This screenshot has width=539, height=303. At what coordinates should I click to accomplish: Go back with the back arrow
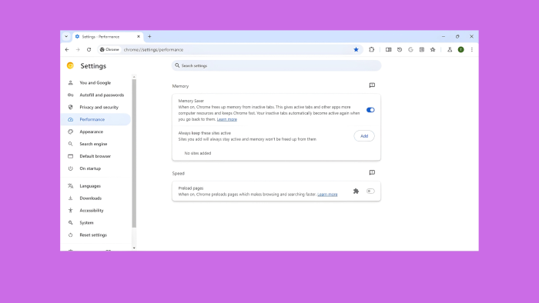coord(67,50)
